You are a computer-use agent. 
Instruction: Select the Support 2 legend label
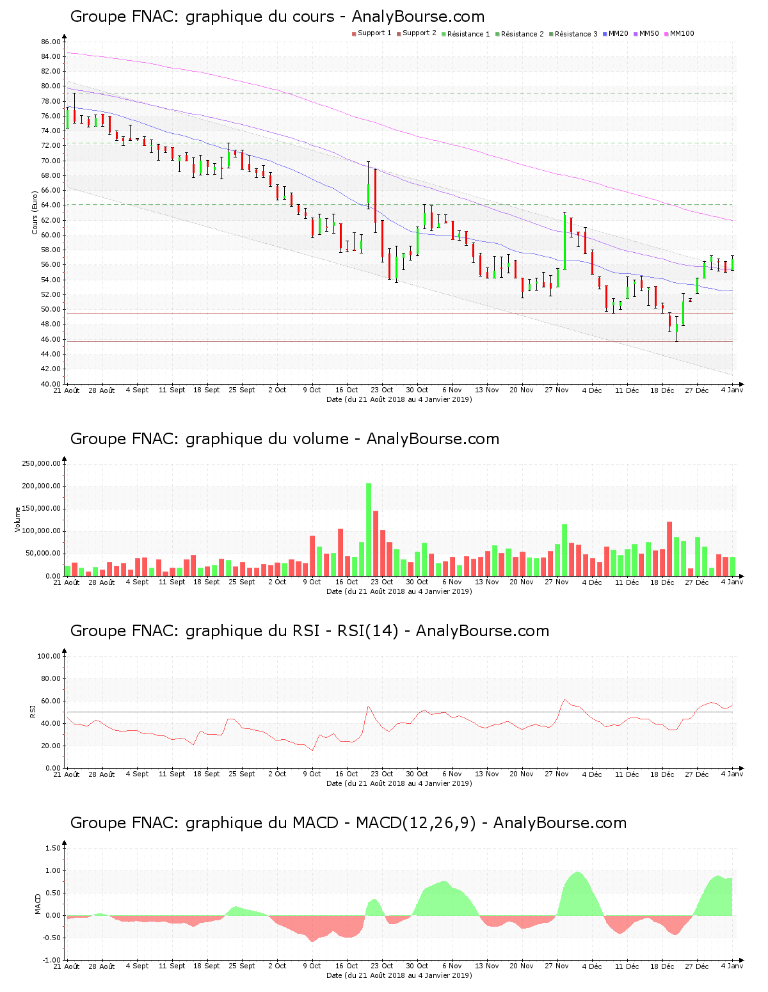419,33
